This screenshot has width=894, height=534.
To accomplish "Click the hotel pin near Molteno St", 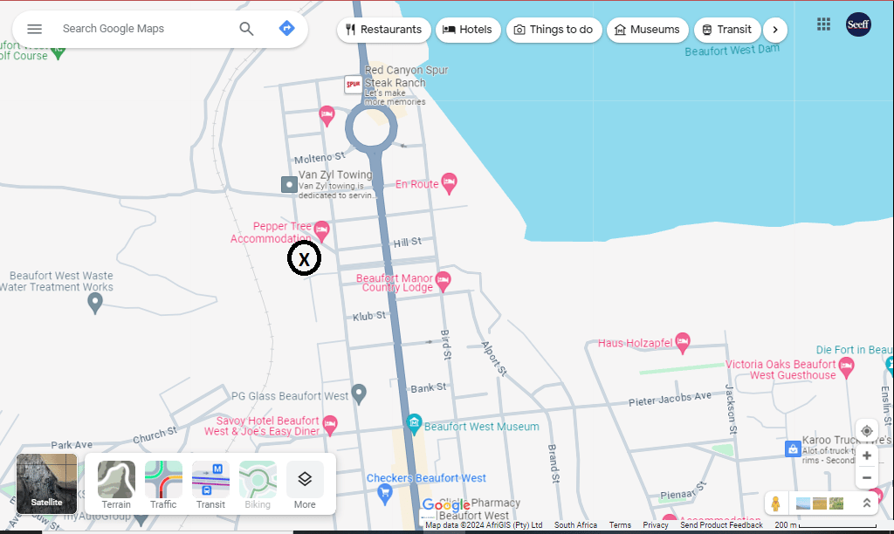I will (x=327, y=116).
